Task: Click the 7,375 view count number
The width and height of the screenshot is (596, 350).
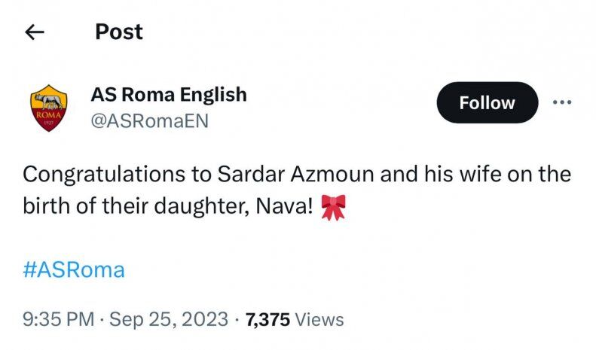Action: (267, 319)
